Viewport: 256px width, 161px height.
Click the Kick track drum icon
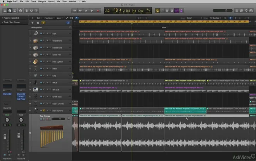coord(35,34)
